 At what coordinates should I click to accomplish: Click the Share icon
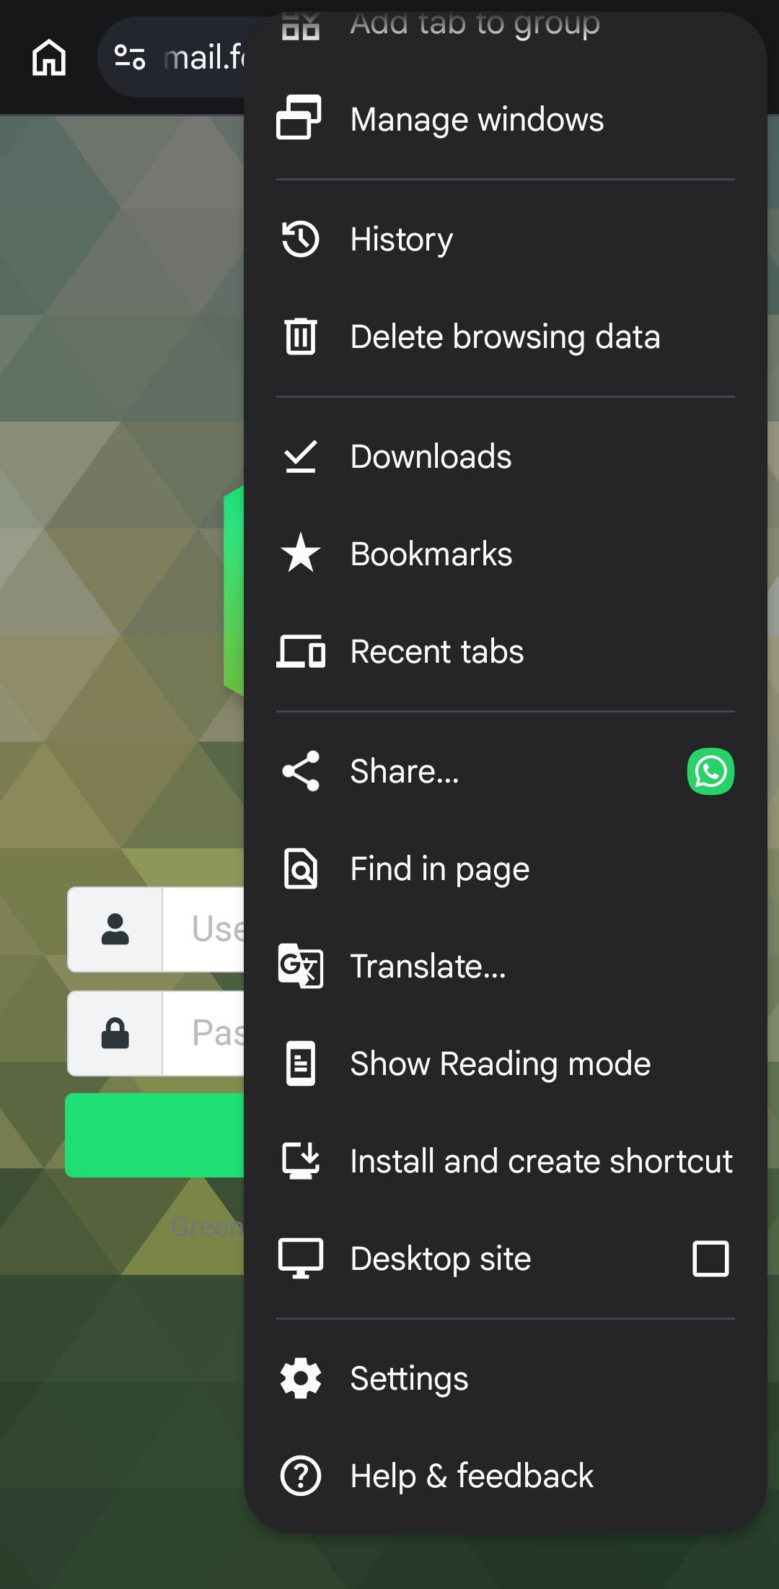click(x=301, y=771)
